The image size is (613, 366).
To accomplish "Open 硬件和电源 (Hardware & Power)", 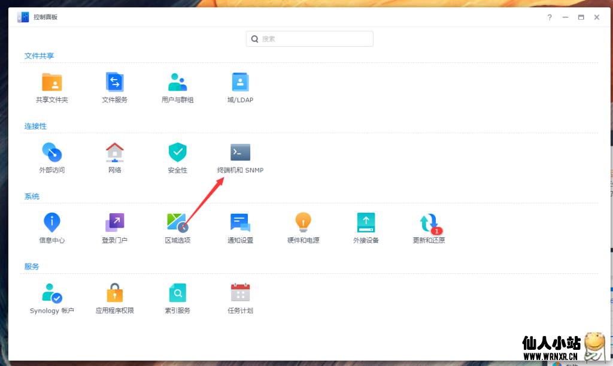I will coord(303,227).
